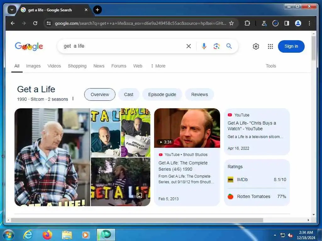This screenshot has height=241, width=322.
Task: Click the horizontal page scrollbar
Action: 137,220
